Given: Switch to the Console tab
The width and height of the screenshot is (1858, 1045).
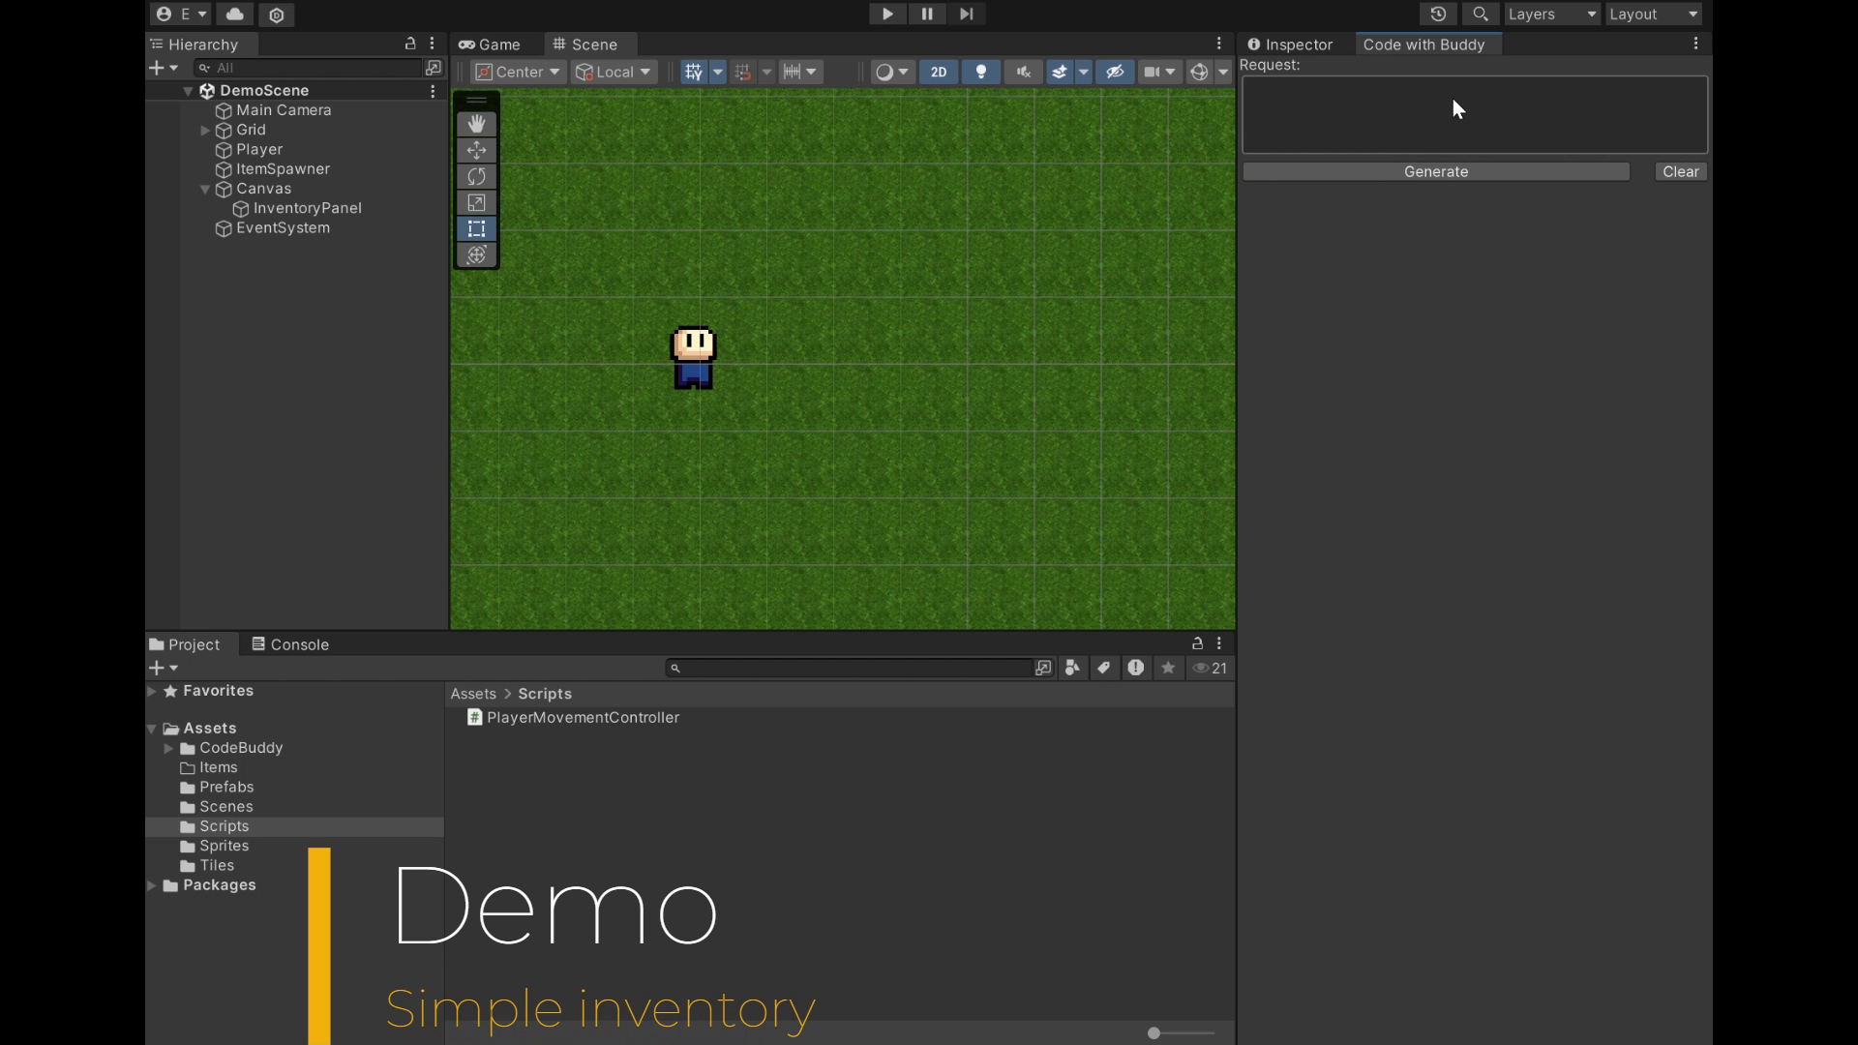Looking at the screenshot, I should (x=290, y=644).
